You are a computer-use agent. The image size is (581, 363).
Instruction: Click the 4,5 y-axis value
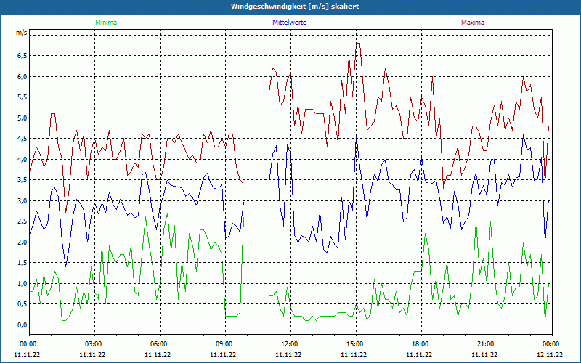pos(22,139)
